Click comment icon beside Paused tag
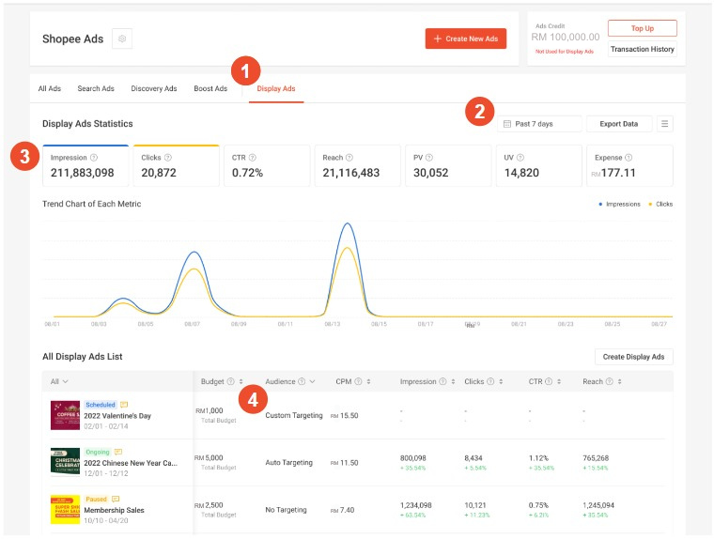714x539 pixels. (x=116, y=499)
